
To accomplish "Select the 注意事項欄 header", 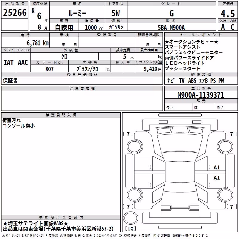I will (82, 88).
